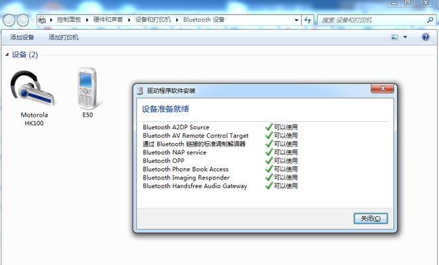
Task: Click the forward navigation arrow
Action: pos(23,20)
